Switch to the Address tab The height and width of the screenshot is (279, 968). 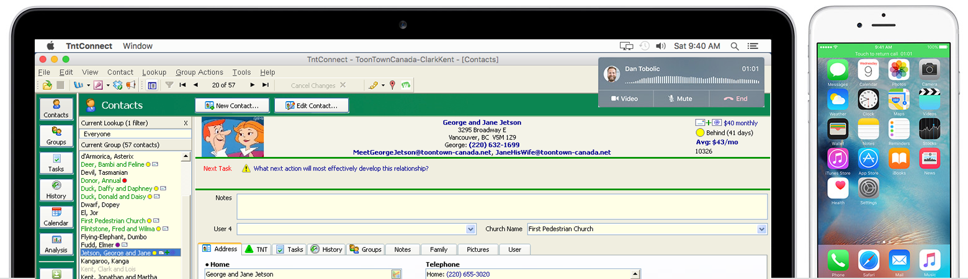tap(219, 249)
